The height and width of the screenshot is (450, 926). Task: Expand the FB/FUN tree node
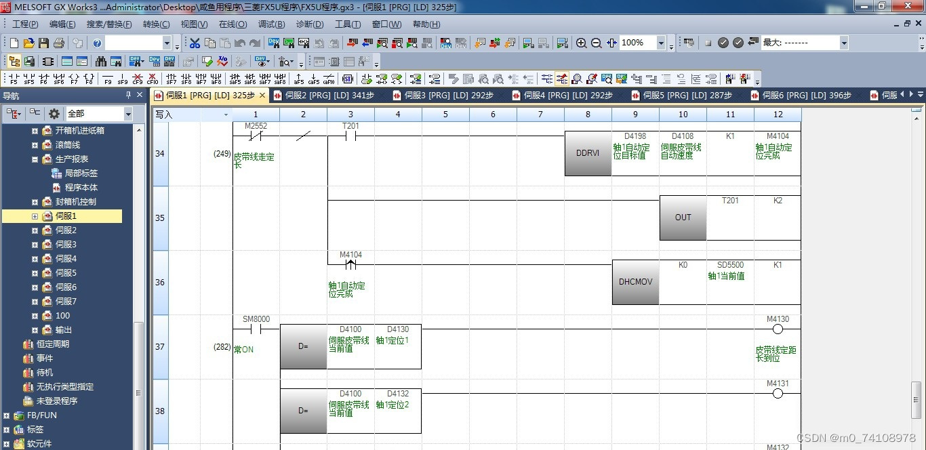click(x=7, y=415)
